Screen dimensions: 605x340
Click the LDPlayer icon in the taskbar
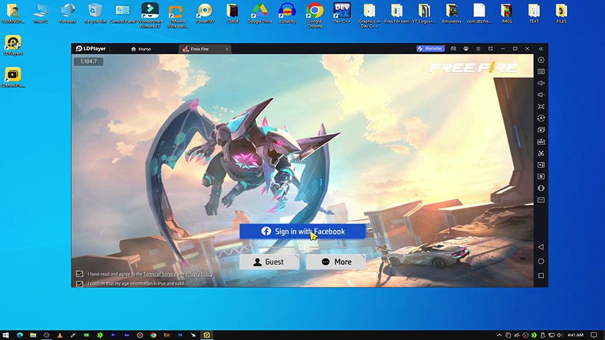207,335
